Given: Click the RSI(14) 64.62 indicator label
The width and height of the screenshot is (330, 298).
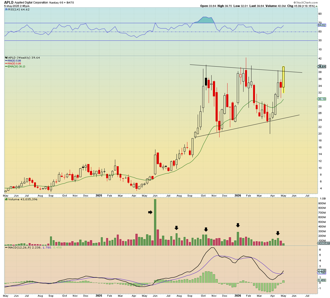Looking at the screenshot, I should pyautogui.click(x=17, y=9).
